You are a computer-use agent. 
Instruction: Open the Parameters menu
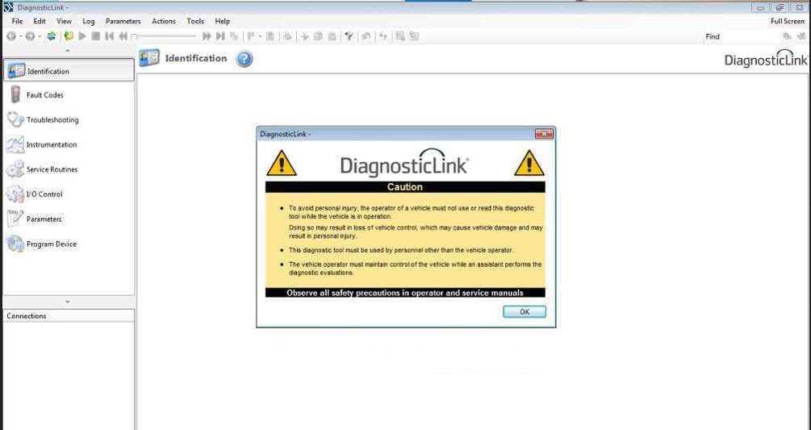point(123,21)
